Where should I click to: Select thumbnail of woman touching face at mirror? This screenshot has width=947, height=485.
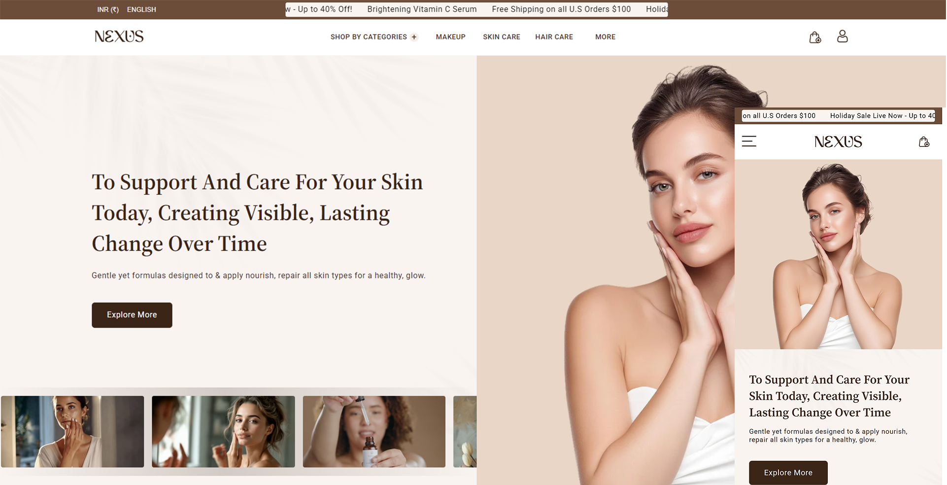click(223, 431)
